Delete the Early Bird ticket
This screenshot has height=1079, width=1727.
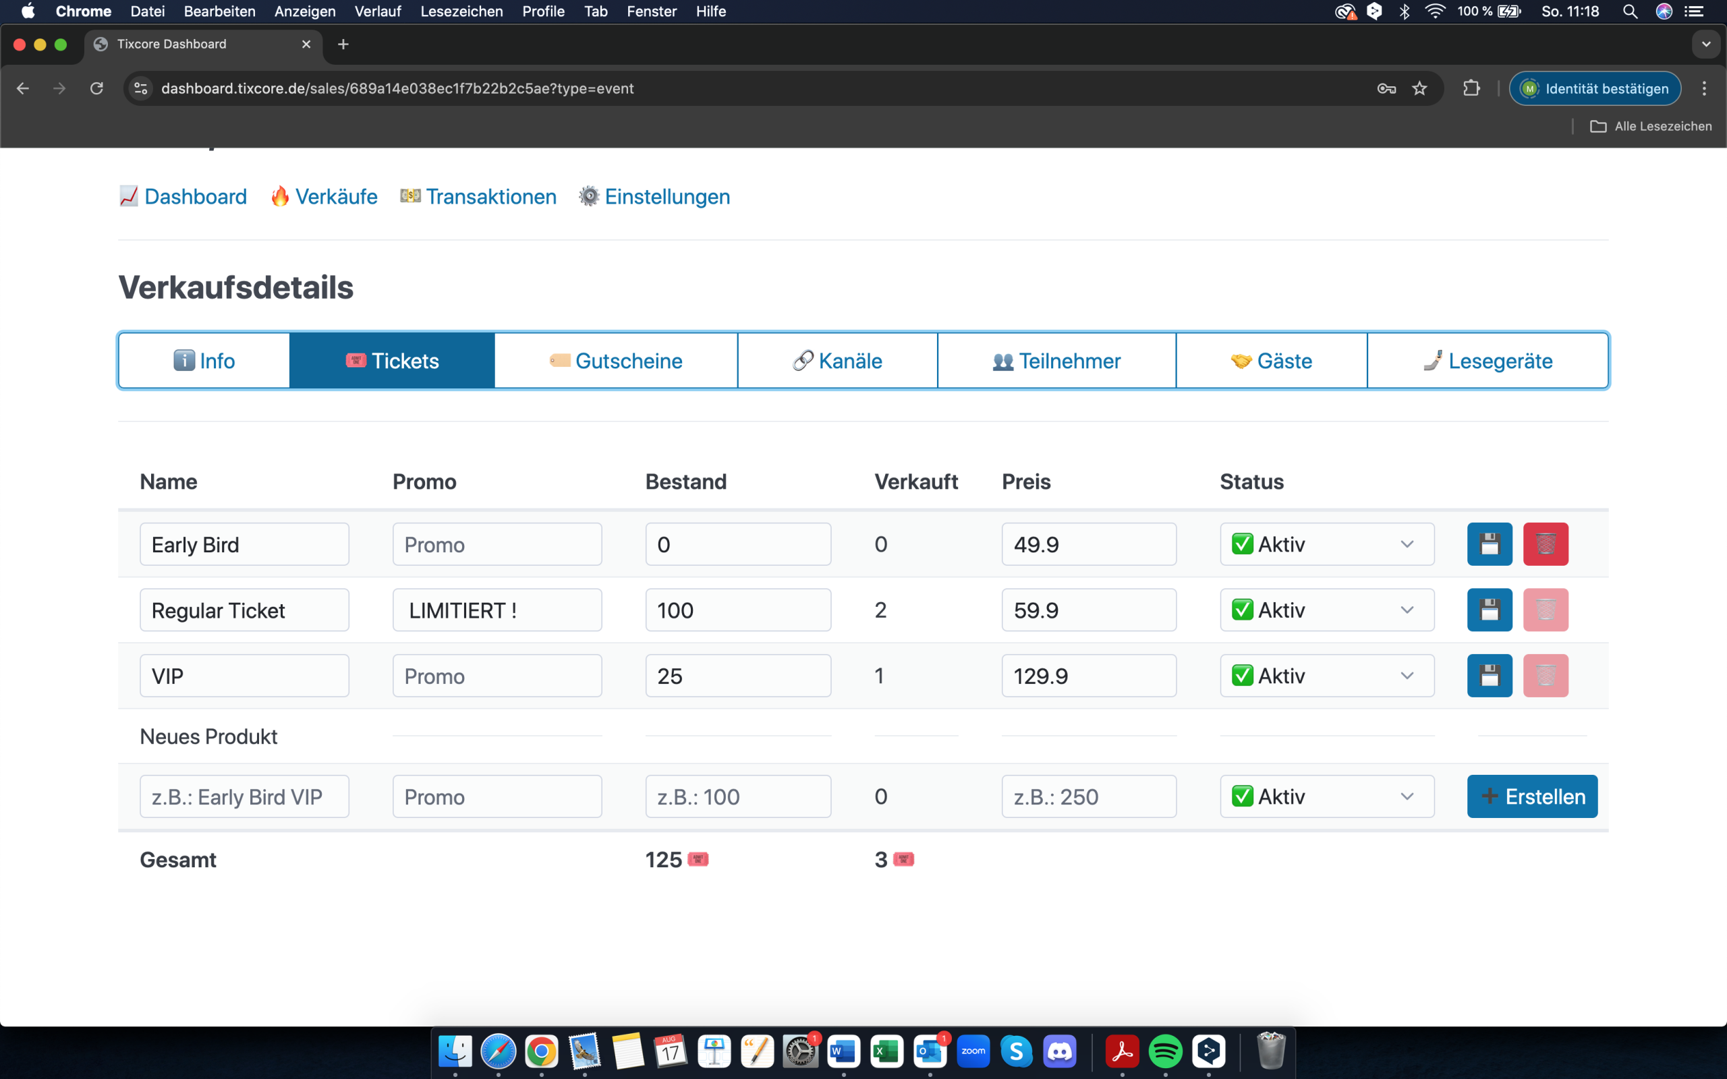point(1545,544)
